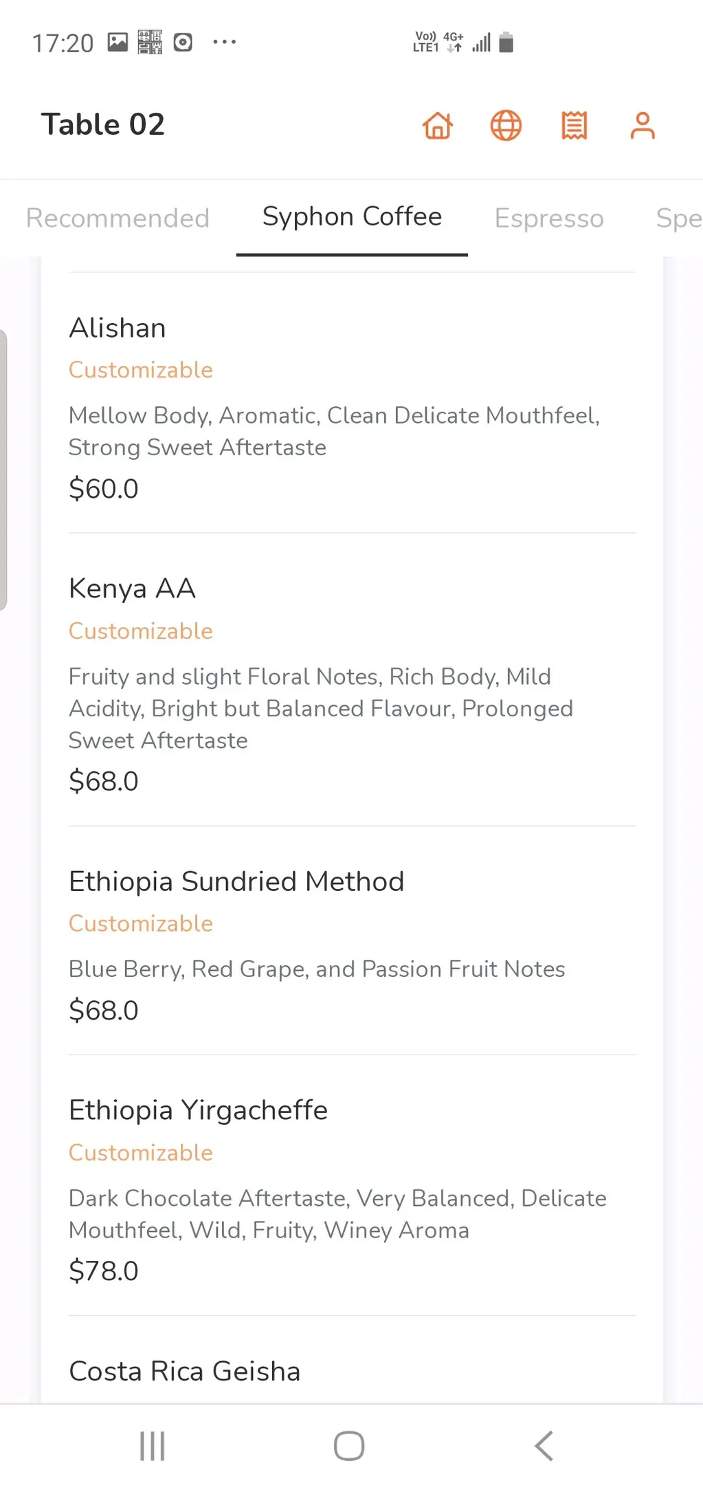Switch to the Espresso tab

pyautogui.click(x=548, y=218)
